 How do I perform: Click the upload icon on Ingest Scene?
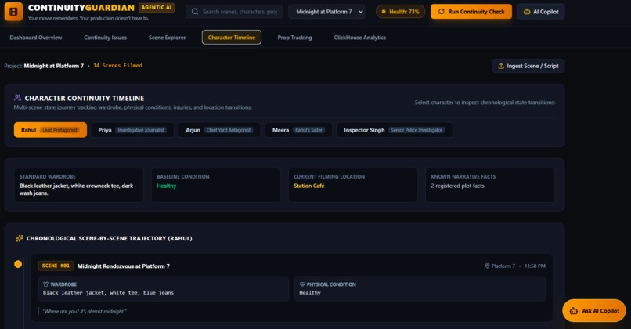tap(501, 66)
